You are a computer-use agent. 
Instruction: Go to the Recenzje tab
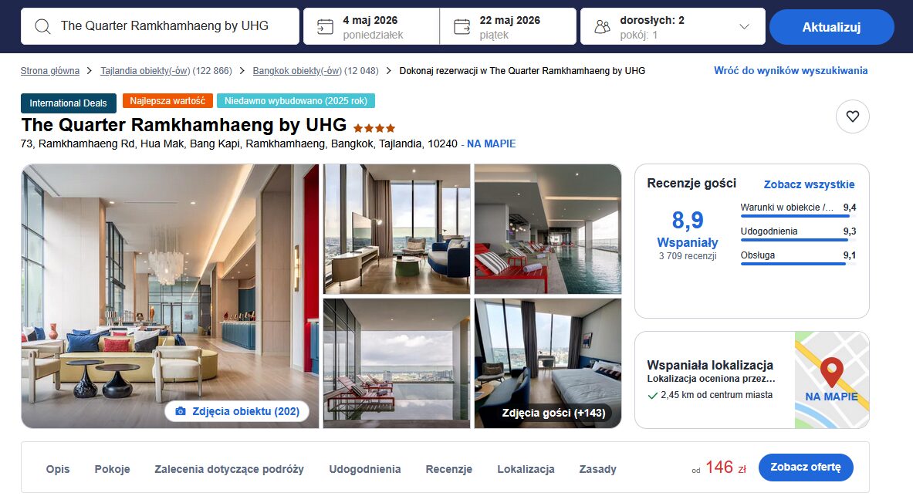click(x=449, y=469)
